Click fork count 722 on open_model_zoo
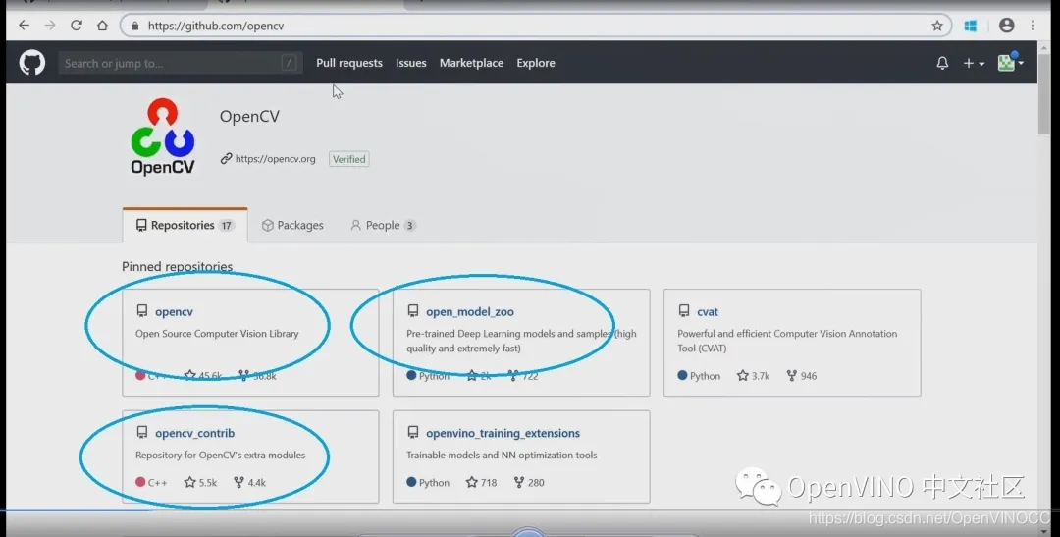This screenshot has width=1060, height=537. 523,375
